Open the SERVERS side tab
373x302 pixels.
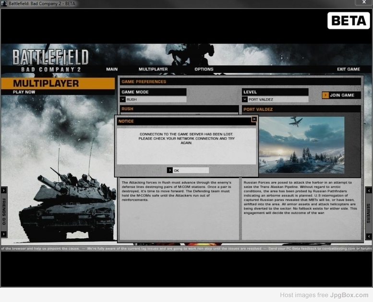[368, 213]
